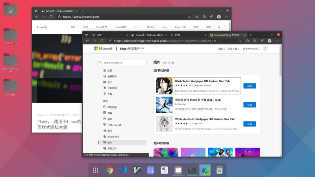Image resolution: width=315 pixels, height=177 pixels.
Task: Close the Microsoft Edge 加载项 tab
Action: [245, 35]
